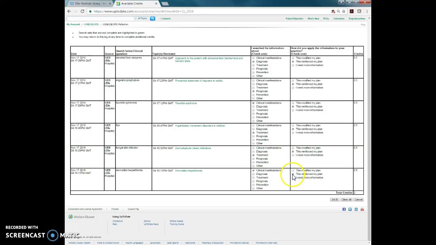Open UpToDate YouTube channel icon

click(362, 209)
